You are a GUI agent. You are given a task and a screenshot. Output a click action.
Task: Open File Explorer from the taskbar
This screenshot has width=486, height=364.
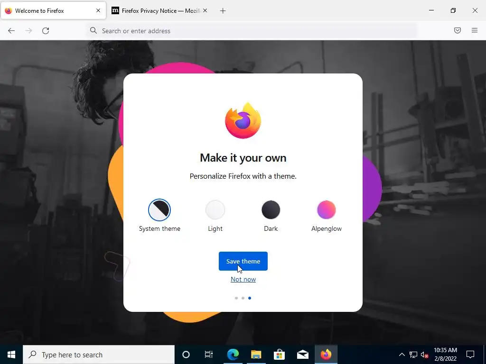tap(256, 355)
